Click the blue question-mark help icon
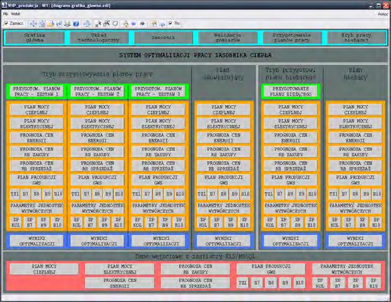This screenshot has width=391, height=302. [x=76, y=24]
